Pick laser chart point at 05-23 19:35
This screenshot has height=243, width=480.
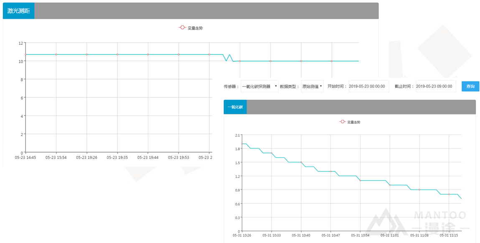click(117, 54)
